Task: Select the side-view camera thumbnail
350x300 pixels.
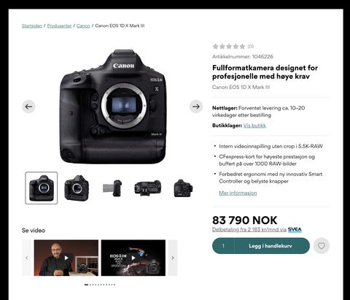Action: 112,188
